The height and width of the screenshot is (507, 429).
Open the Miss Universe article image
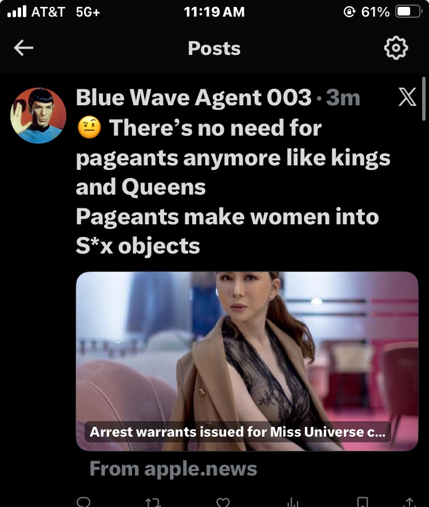(x=247, y=361)
